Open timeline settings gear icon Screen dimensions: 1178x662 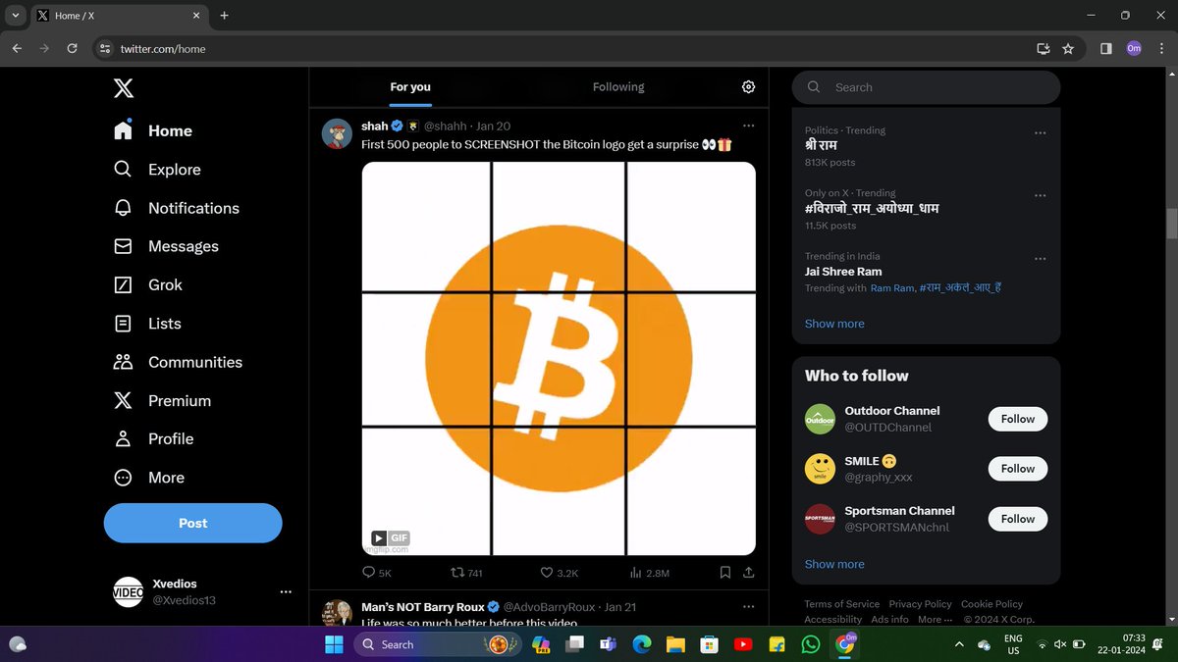[x=748, y=87]
